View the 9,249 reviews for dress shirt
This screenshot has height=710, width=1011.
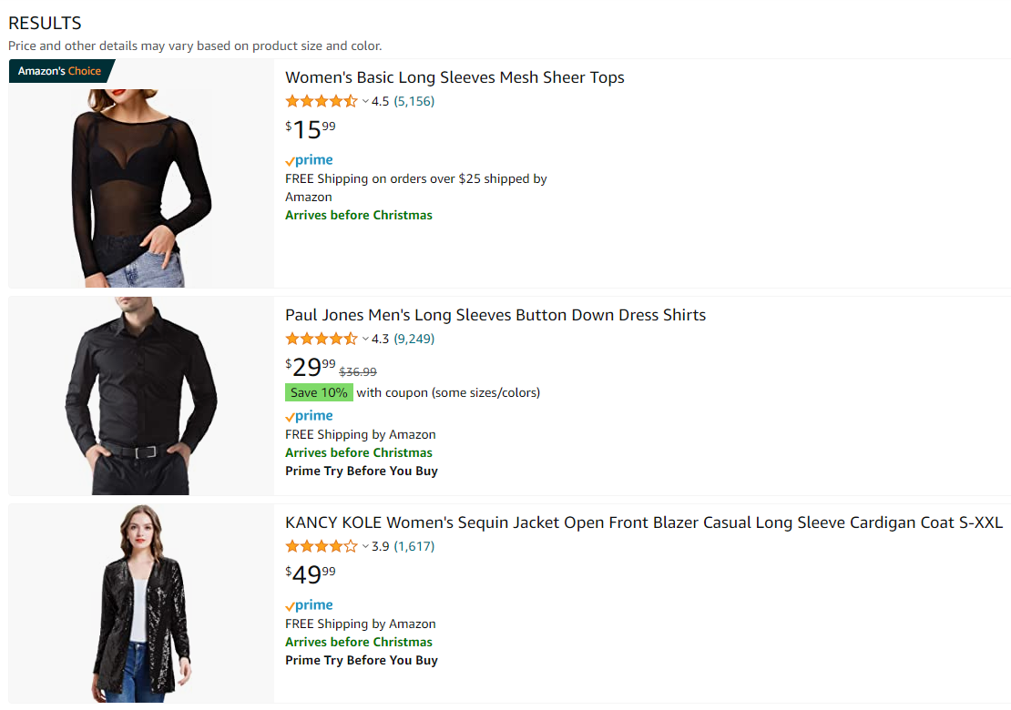pos(414,339)
